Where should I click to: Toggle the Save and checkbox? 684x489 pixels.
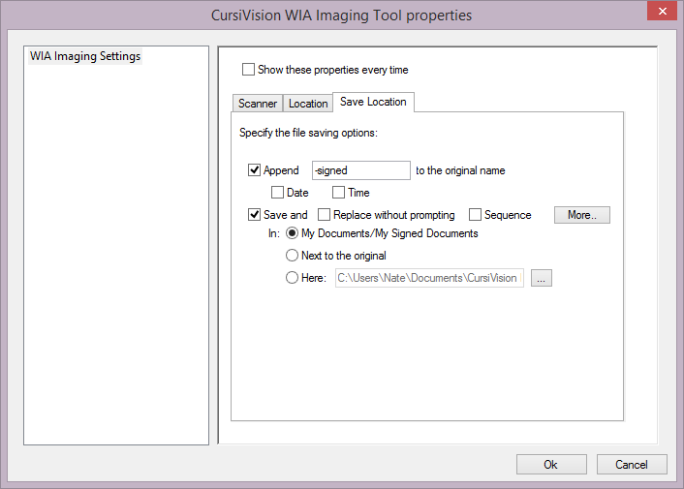point(255,215)
